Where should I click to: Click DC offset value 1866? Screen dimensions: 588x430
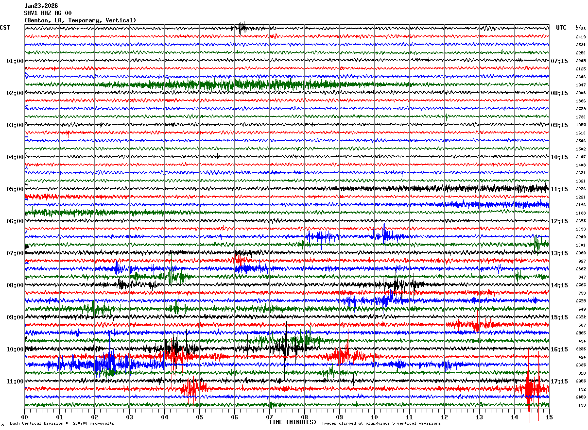point(581,101)
